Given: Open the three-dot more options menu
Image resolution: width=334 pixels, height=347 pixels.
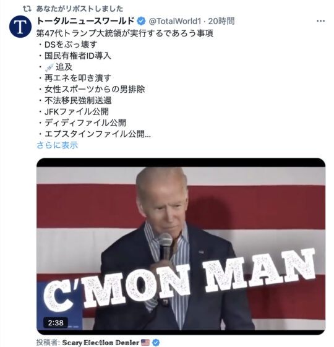Looking at the screenshot, I should pyautogui.click(x=320, y=21).
